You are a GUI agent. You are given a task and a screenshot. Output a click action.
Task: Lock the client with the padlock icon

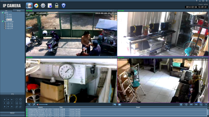[x=57, y=5]
